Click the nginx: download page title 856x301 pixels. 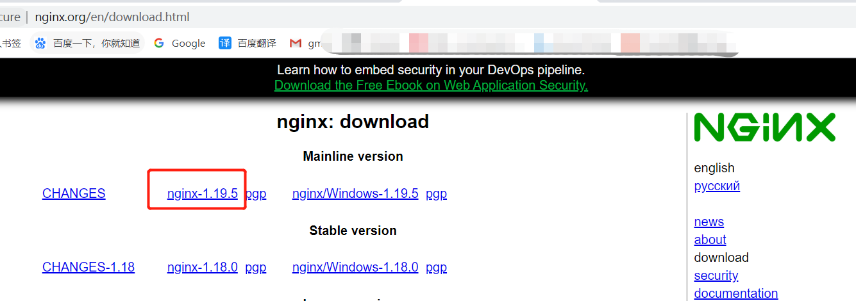[x=353, y=122]
